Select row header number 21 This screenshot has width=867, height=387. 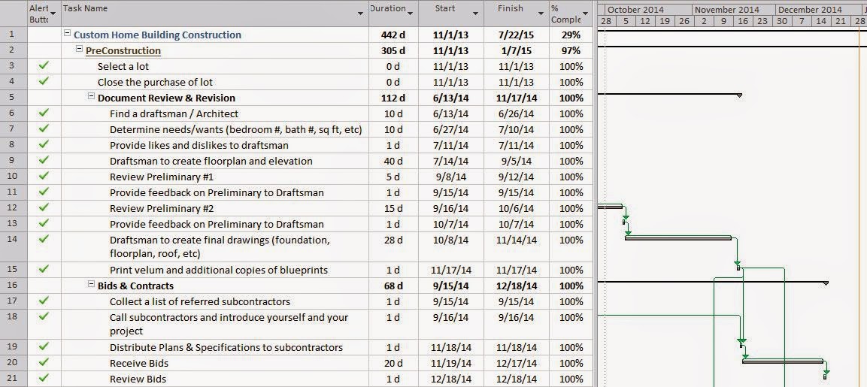point(14,379)
